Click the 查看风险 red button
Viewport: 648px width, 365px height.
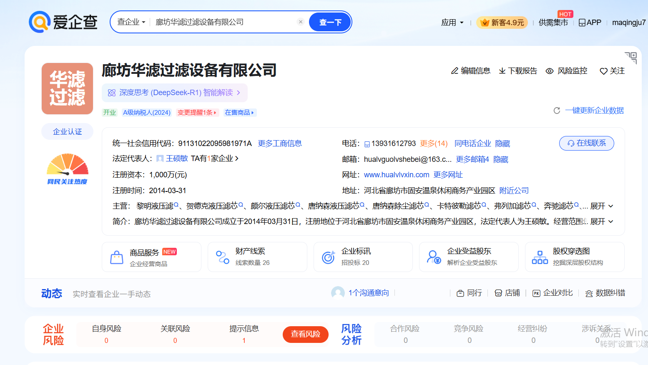click(x=306, y=334)
